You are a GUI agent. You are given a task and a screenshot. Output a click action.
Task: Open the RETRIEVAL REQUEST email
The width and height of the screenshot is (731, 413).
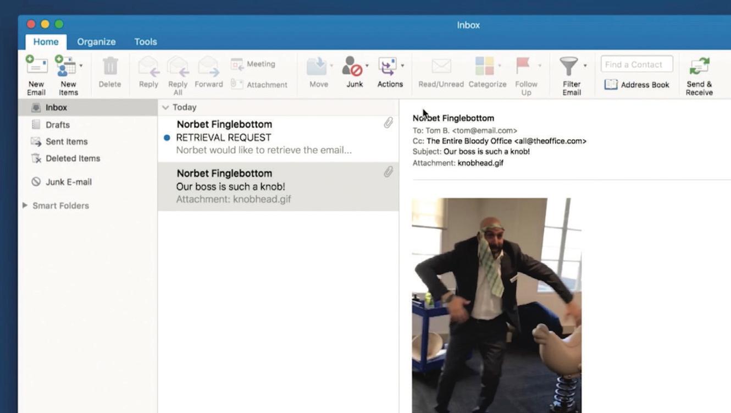278,137
